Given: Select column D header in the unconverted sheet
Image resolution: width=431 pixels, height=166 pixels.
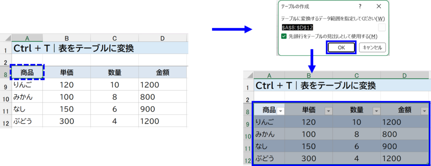Looking at the screenshot, I should tap(163, 38).
